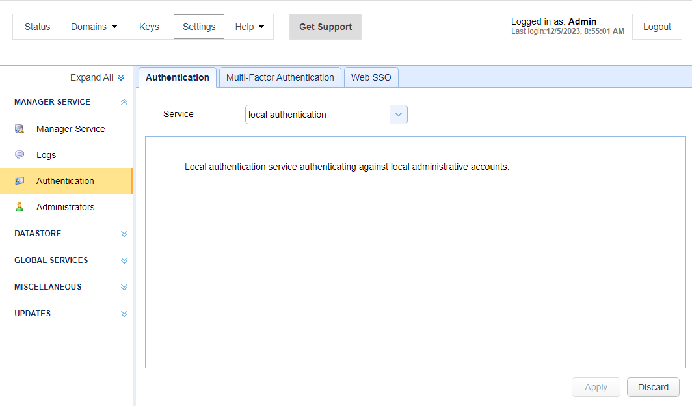This screenshot has height=406, width=692.
Task: Click the Manager Service sidebar icon
Action: (20, 129)
